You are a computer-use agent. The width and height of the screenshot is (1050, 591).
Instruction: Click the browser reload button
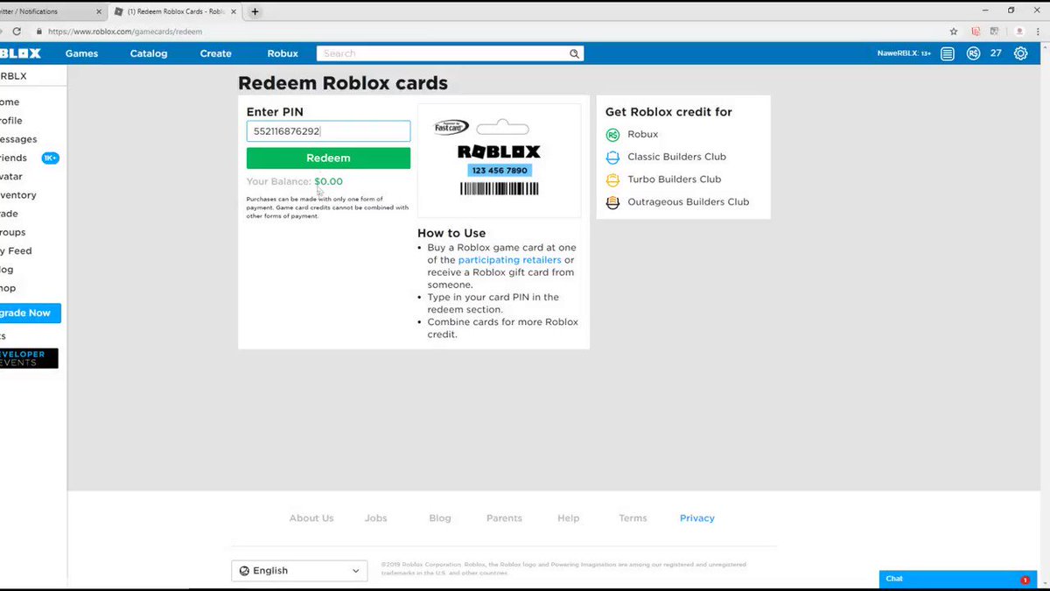tap(17, 31)
